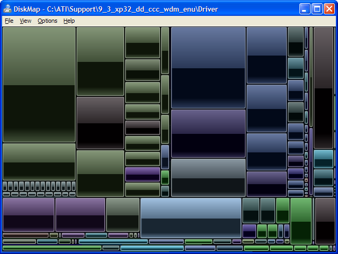This screenshot has height=254, width=338.
Task: Select the large purple block below the blue one
Action: 208,133
